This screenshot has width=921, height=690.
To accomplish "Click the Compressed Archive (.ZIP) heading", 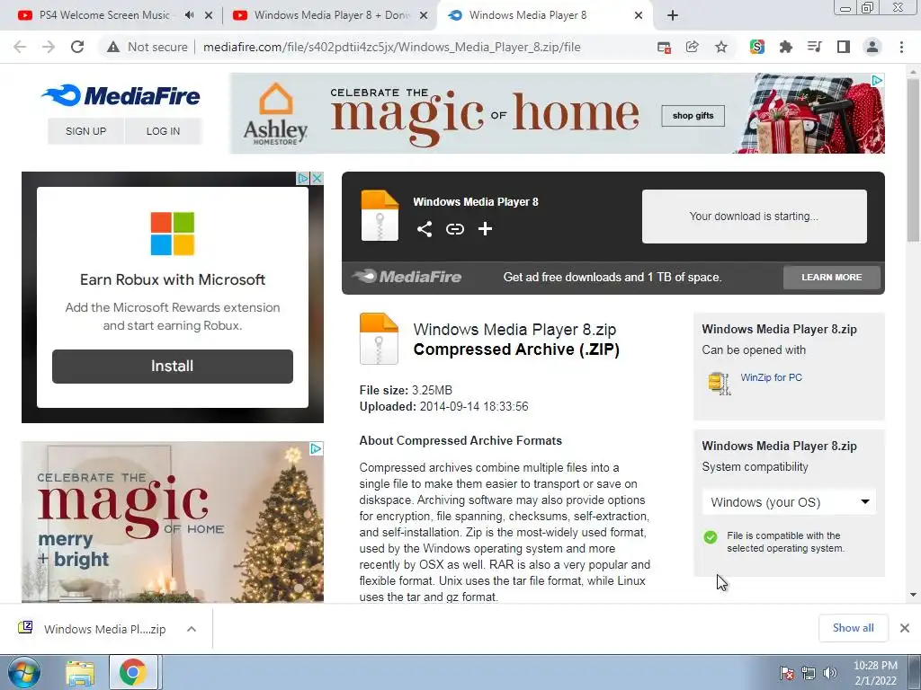I will click(x=516, y=349).
